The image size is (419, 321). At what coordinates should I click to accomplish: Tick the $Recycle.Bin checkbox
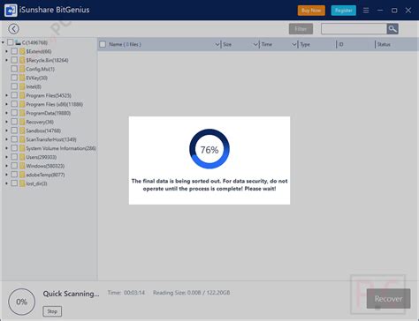pos(14,60)
